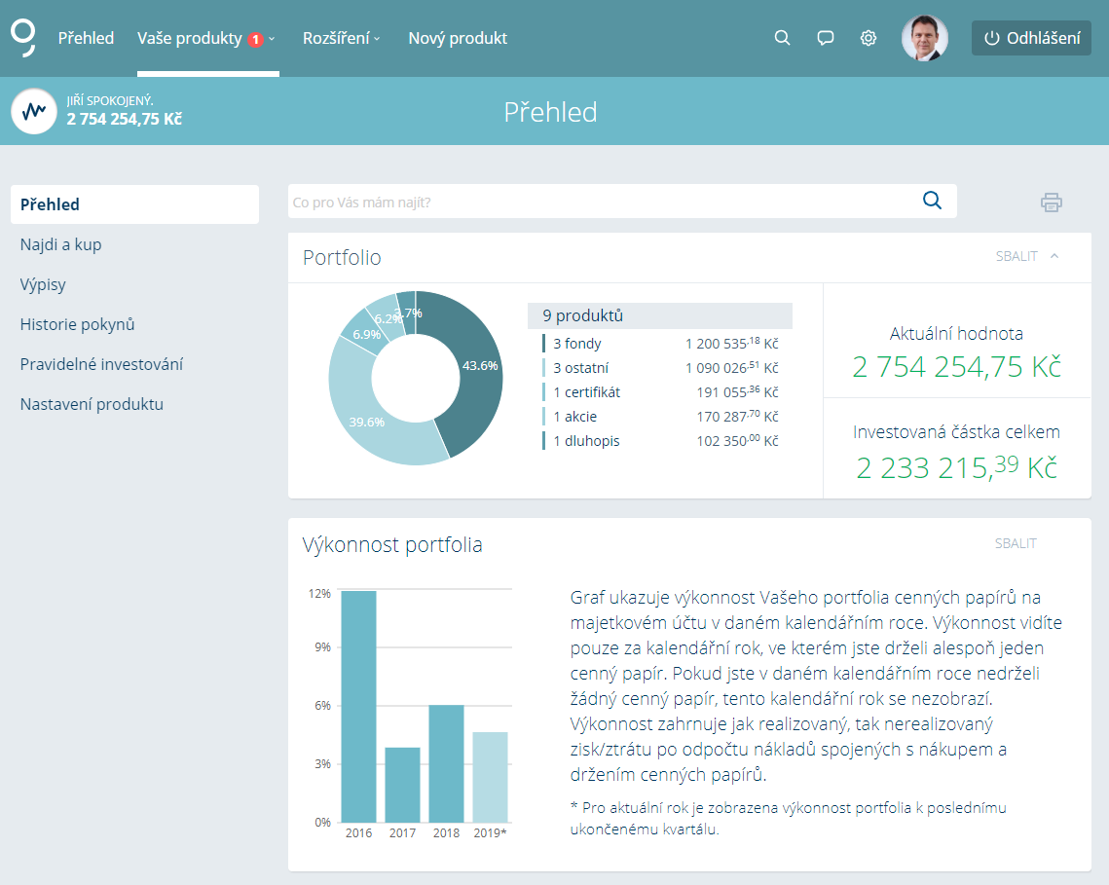
Task: Click the home logo in top-left corner
Action: tap(23, 38)
